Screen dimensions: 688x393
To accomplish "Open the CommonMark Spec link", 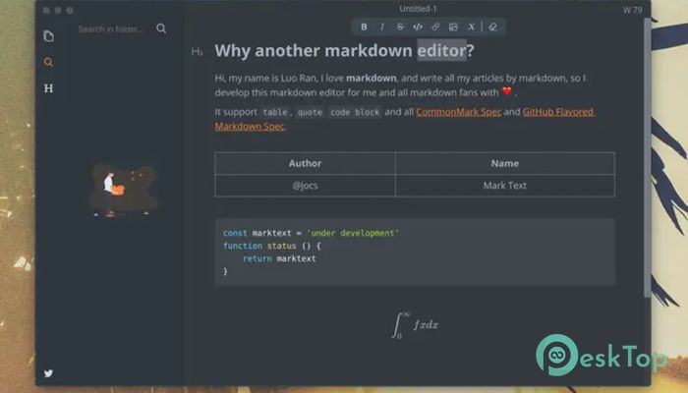I will pyautogui.click(x=459, y=112).
